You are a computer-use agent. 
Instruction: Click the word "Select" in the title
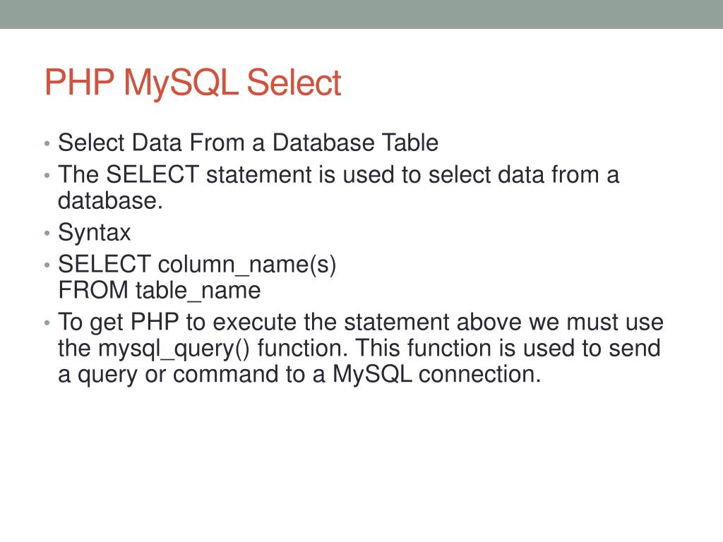(294, 83)
